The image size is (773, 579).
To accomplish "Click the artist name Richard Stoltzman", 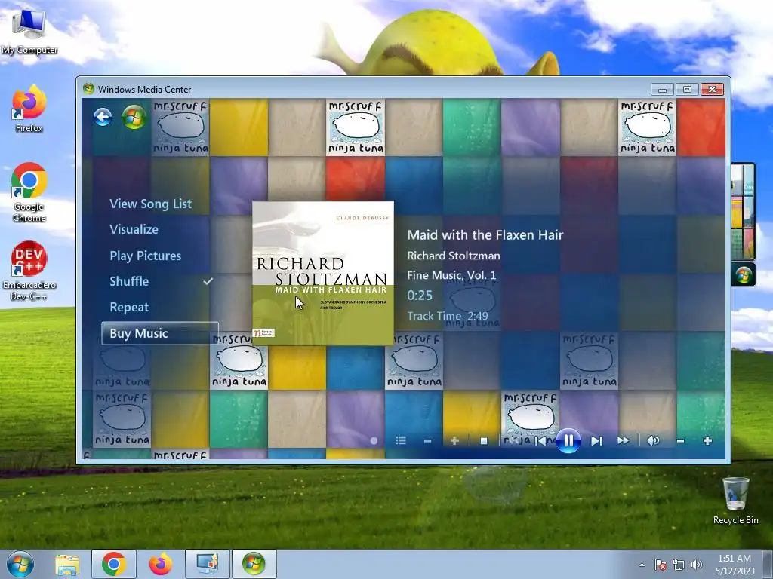I will (454, 256).
